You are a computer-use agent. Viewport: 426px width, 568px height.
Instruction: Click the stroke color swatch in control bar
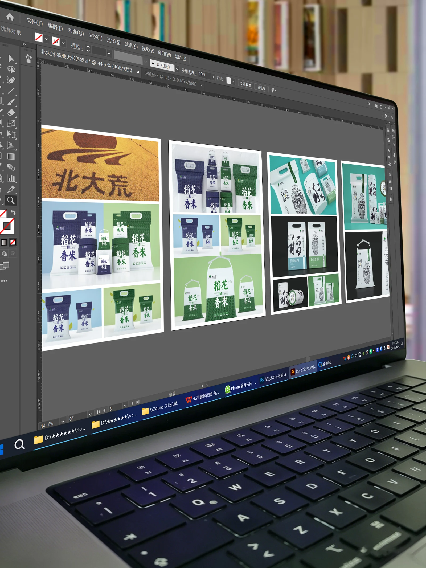(x=56, y=41)
